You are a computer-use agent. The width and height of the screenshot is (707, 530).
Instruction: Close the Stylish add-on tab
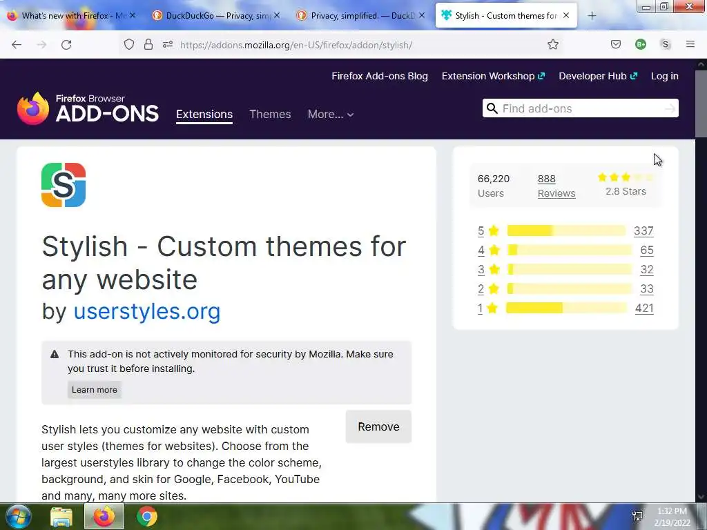[x=566, y=15]
